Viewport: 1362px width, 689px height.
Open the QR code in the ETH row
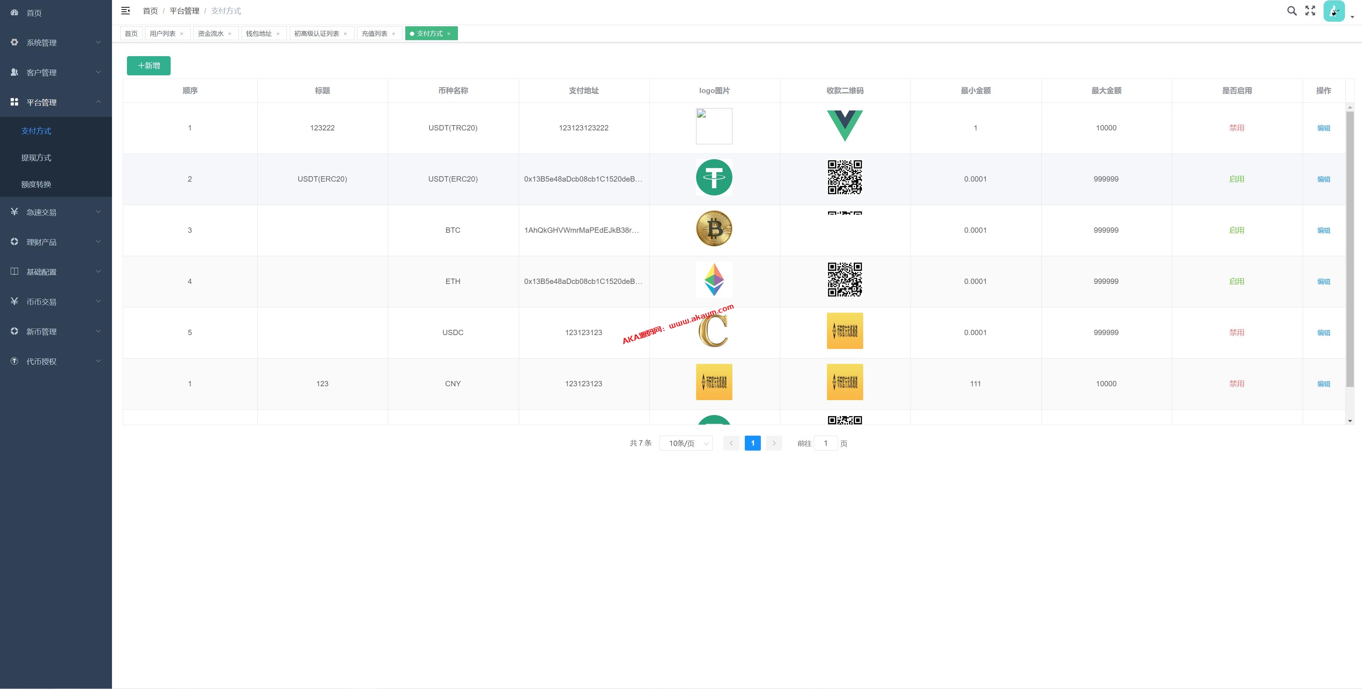click(x=844, y=280)
